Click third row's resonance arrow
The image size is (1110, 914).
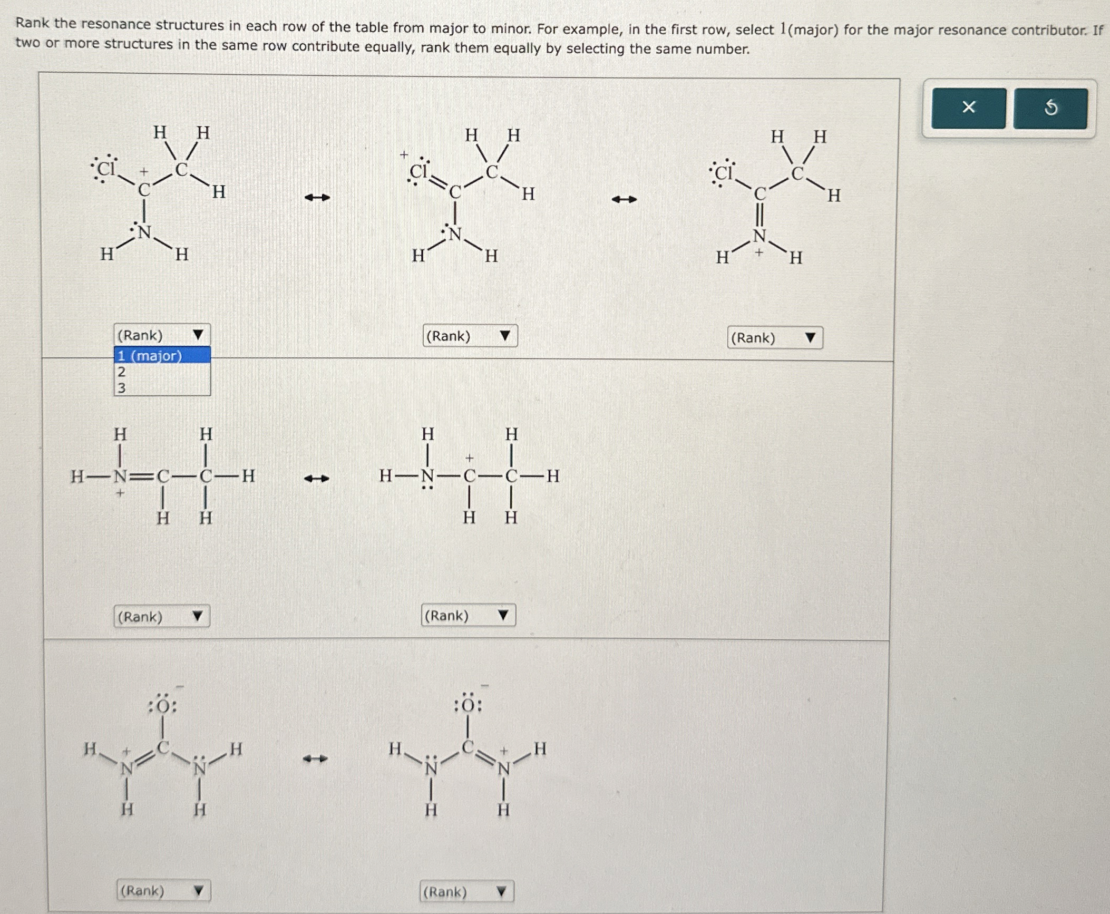[316, 759]
